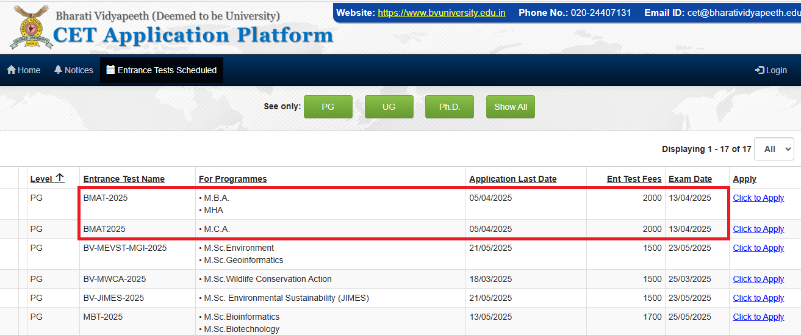
Task: Click the CET Application Platform title
Action: coord(193,35)
